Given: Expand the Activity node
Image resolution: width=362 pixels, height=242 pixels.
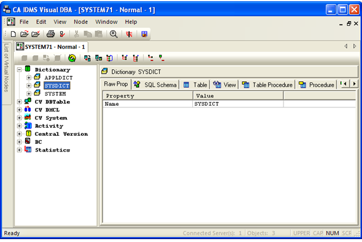Looking at the screenshot, I should tap(19, 126).
